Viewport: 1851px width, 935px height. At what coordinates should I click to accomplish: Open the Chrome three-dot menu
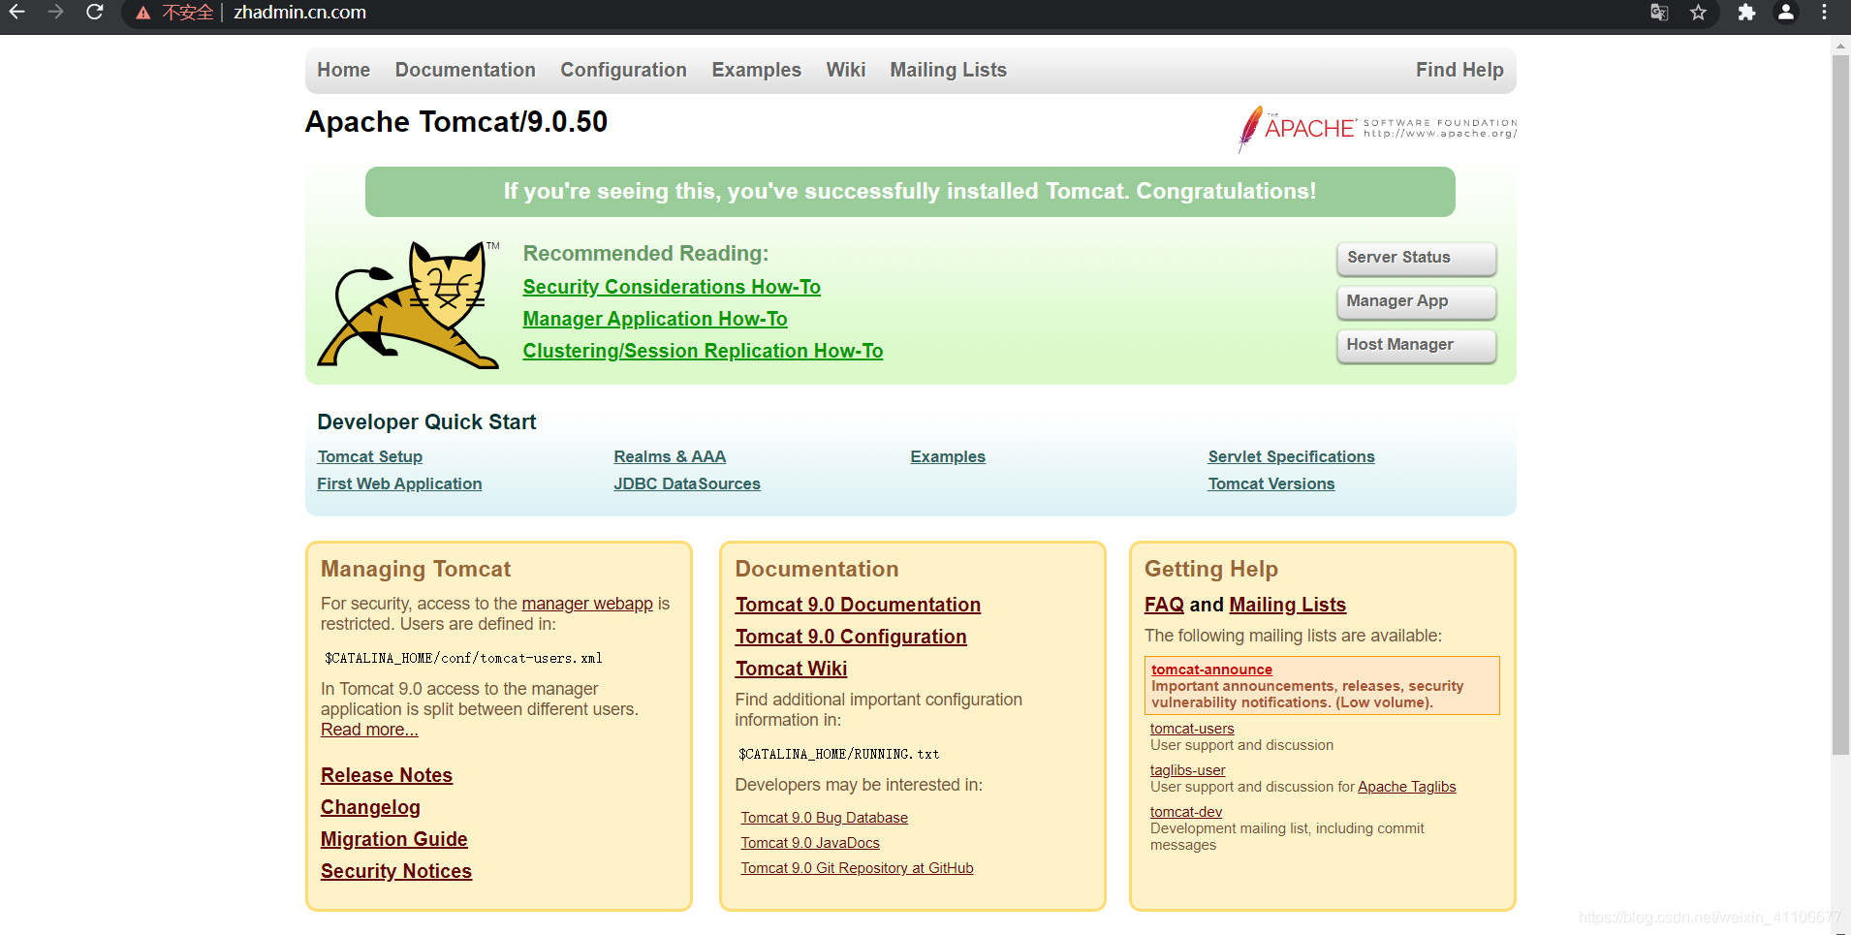click(1824, 13)
